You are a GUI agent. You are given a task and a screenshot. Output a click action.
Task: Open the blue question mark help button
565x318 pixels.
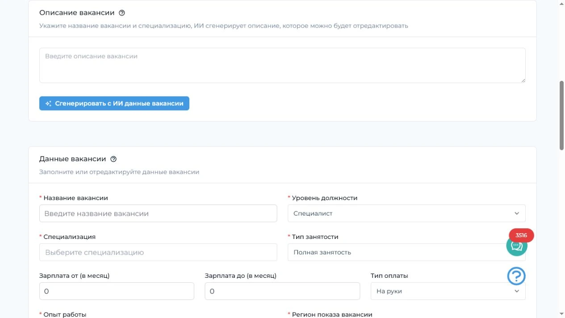point(516,276)
